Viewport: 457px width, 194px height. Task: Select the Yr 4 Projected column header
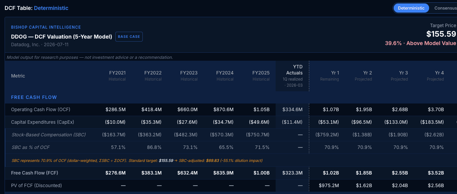point(435,76)
